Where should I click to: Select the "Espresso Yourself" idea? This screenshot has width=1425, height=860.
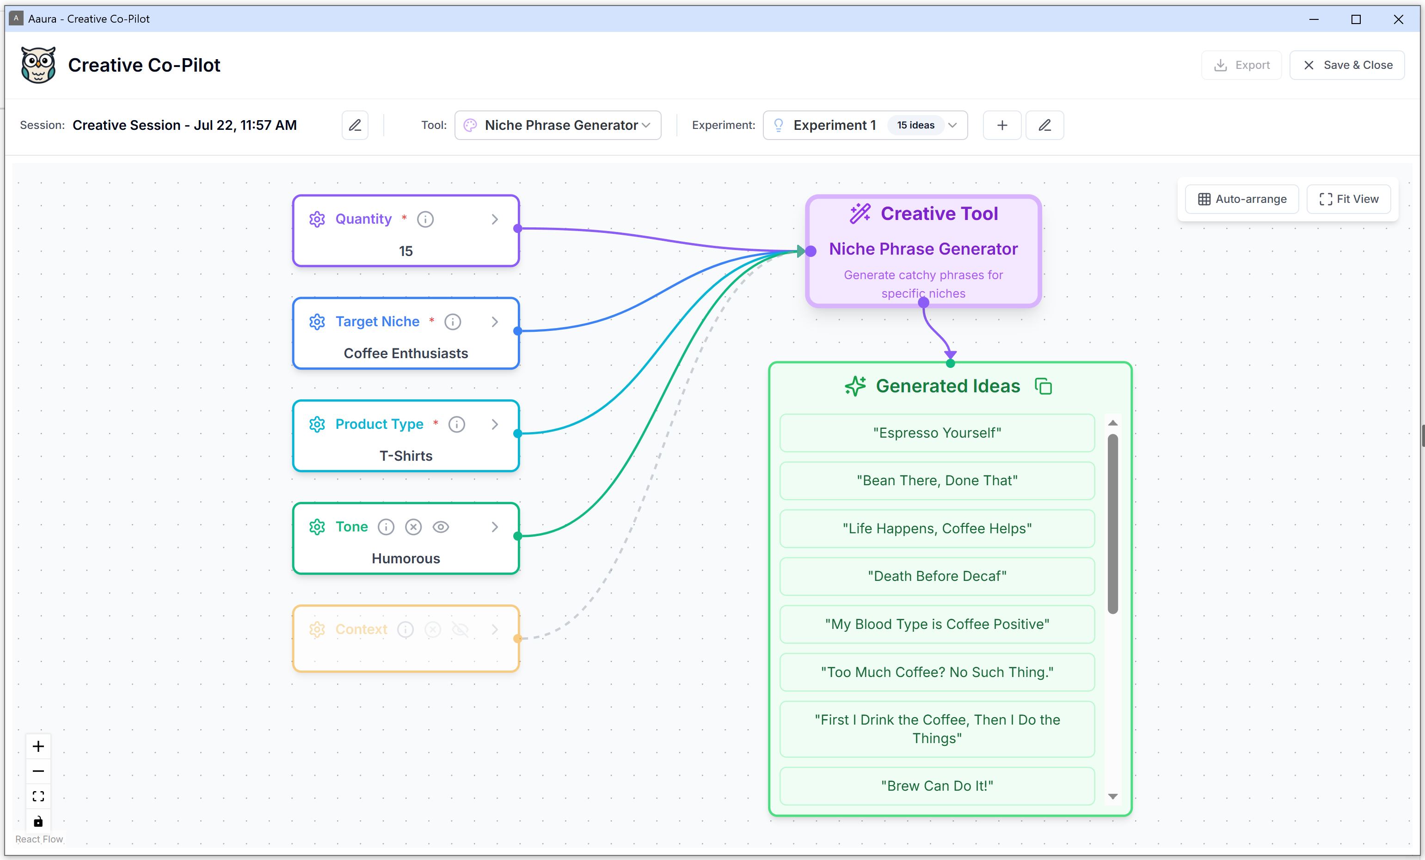[937, 433]
